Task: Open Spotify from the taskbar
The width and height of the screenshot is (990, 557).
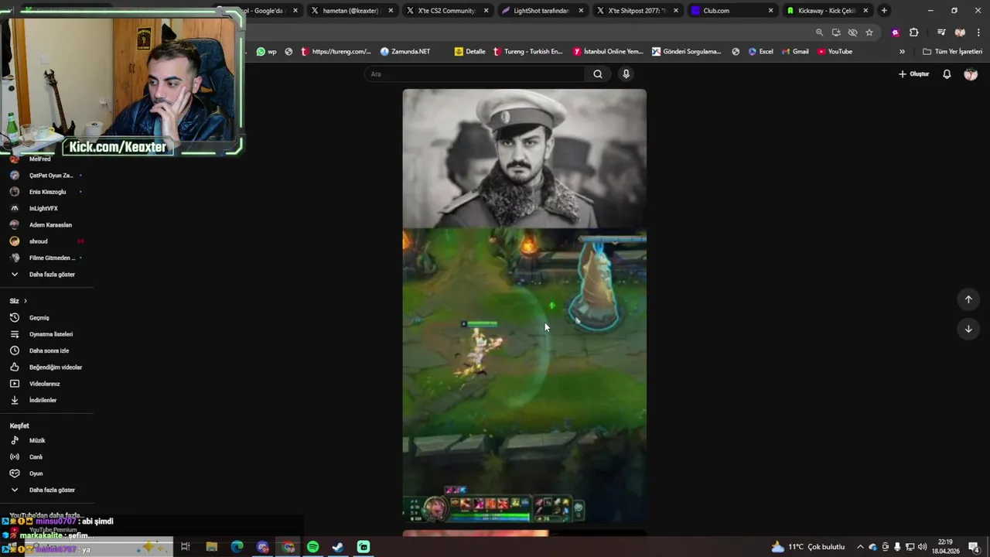Action: pos(312,547)
